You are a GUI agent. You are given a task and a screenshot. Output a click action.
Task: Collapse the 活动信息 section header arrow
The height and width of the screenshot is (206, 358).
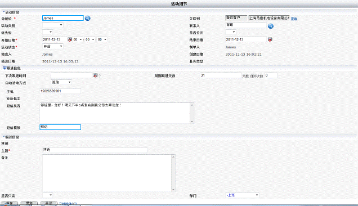3,12
